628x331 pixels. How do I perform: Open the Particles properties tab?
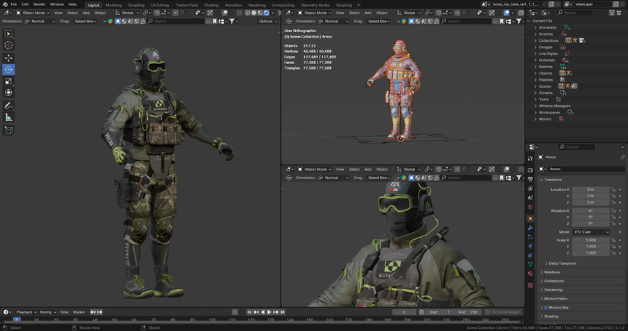pos(530,237)
